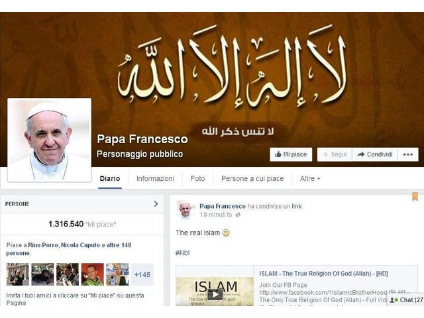Click small Papa Francesco avatar on post
Image resolution: width=424 pixels, height=318 pixels.
click(x=185, y=210)
